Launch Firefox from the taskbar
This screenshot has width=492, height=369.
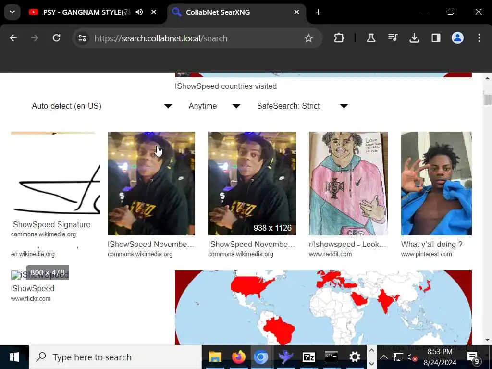click(x=238, y=357)
